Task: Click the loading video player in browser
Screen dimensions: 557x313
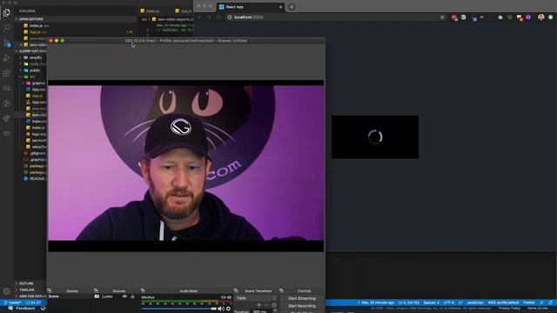Action: point(375,137)
